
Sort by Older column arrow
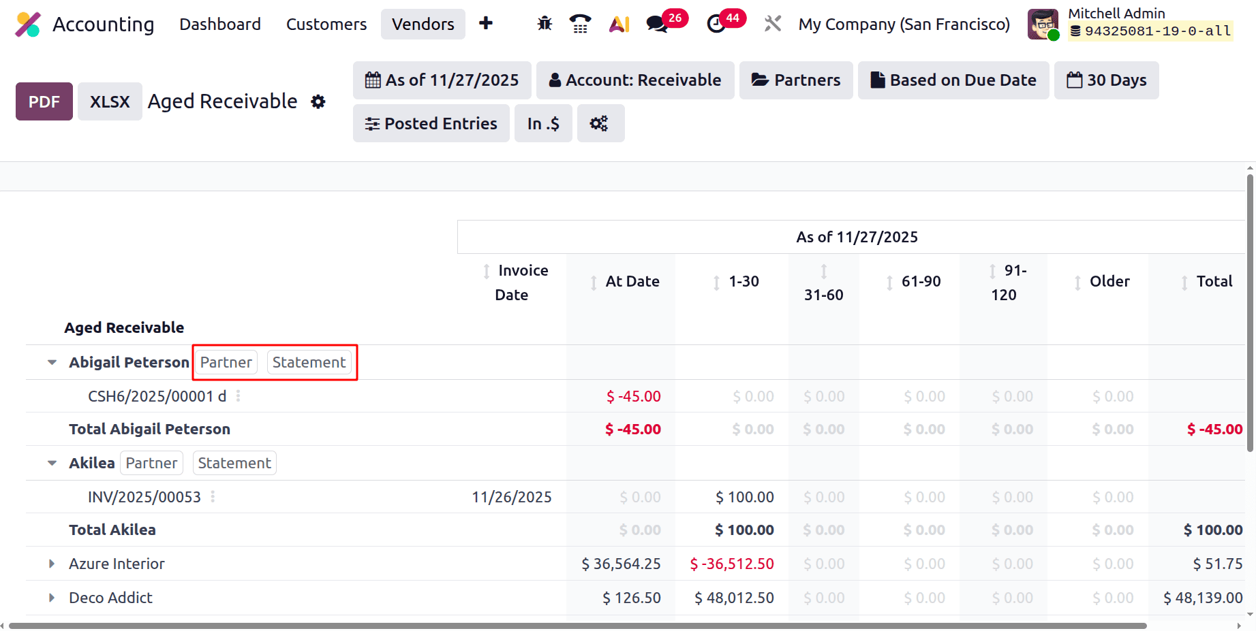coord(1077,282)
